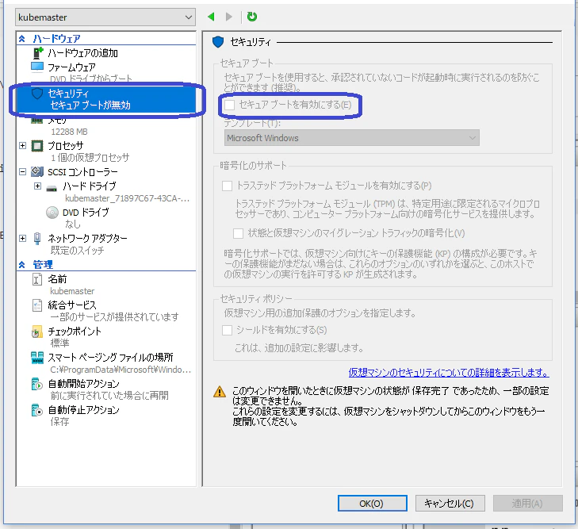Click the セキュリティ shield icon in tree
Screen dimensions: 578x529
[x=37, y=94]
